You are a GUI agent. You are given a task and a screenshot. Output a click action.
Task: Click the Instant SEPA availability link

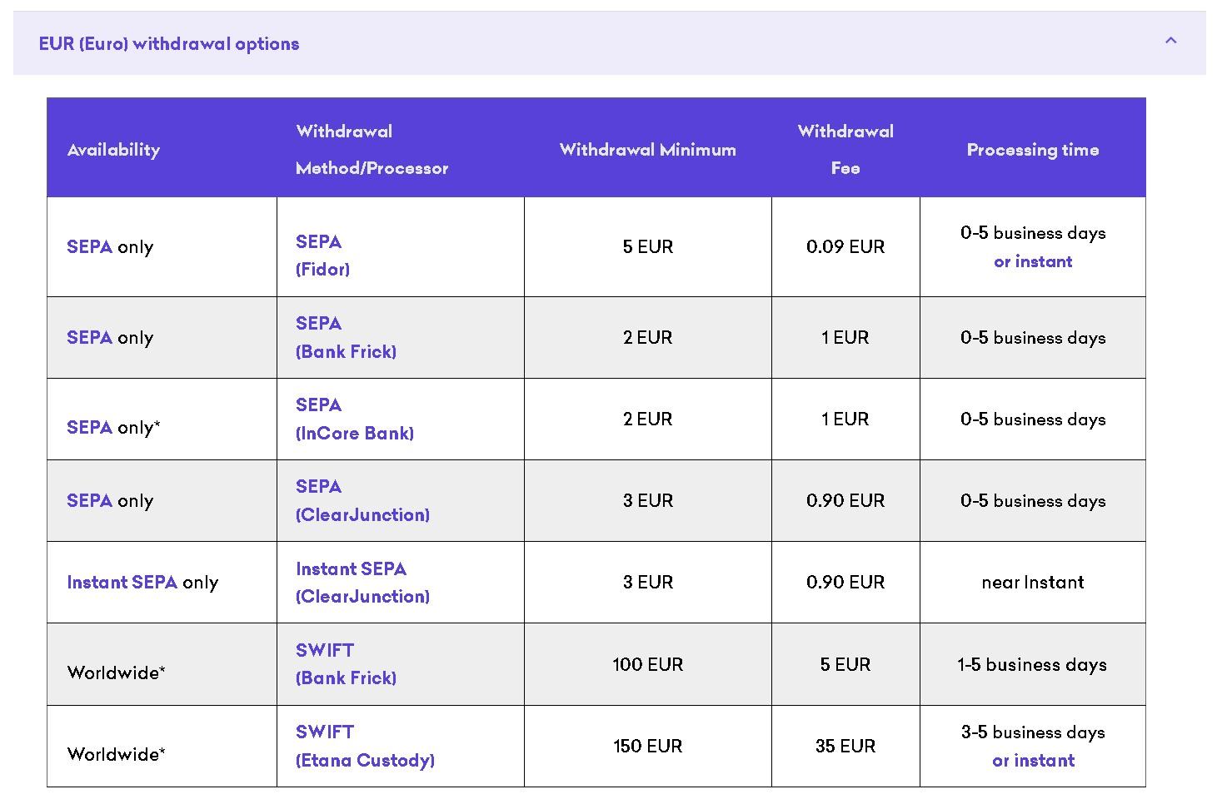click(122, 583)
